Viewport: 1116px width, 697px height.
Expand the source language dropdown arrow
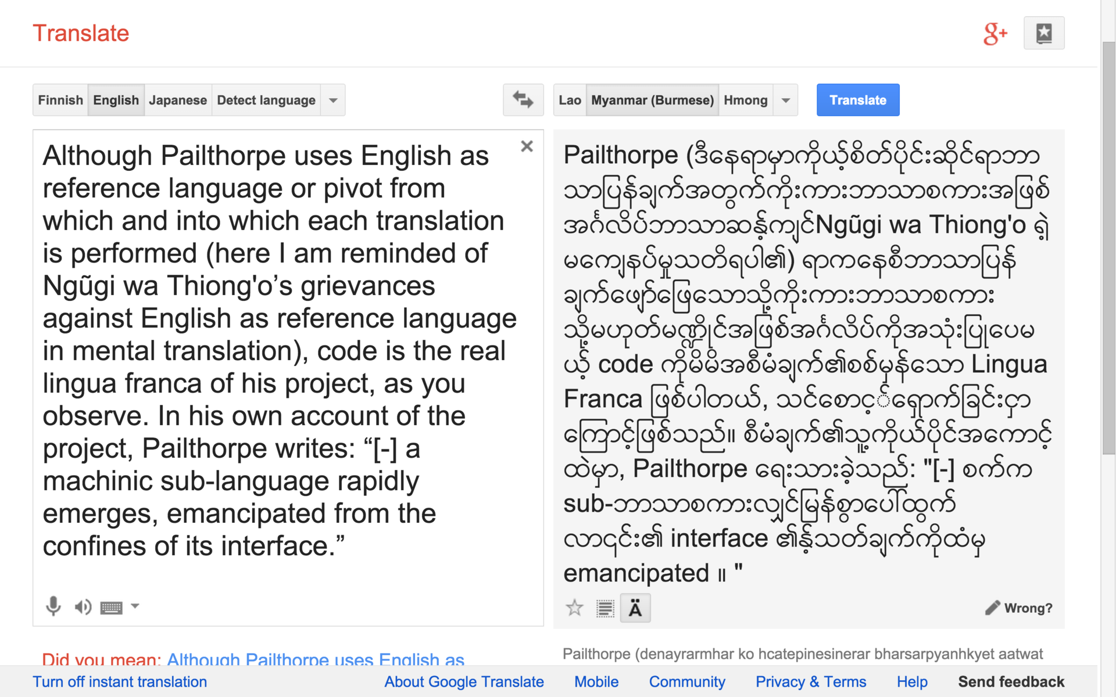(333, 100)
